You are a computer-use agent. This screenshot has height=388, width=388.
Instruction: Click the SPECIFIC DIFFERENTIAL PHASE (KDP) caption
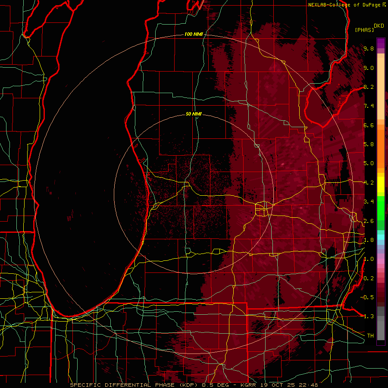click(134, 385)
